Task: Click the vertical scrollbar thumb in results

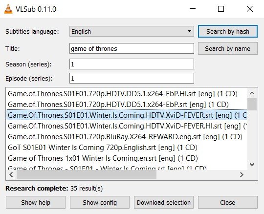Action: (252, 104)
